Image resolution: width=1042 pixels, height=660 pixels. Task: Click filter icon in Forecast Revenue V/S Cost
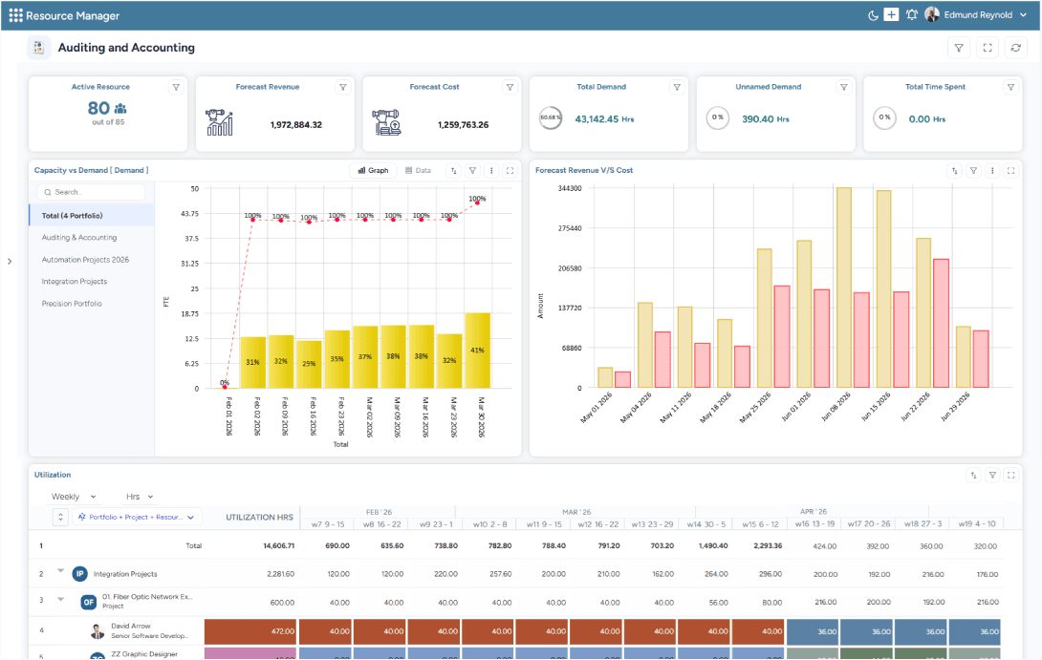pos(973,171)
